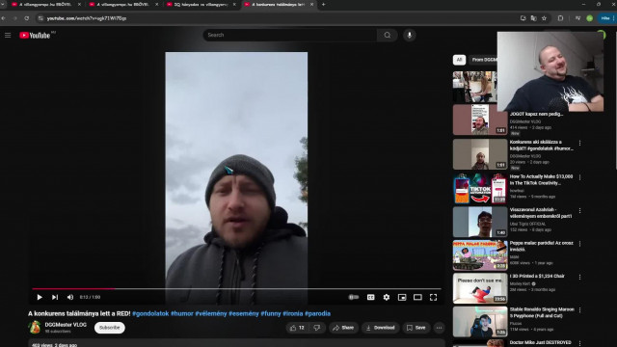Open options for 'I 3D Printed a $1,234 Chair'

click(579, 278)
